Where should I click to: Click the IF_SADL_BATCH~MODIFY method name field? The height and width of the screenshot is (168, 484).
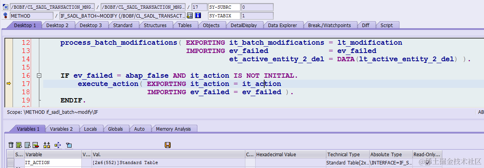[122, 16]
